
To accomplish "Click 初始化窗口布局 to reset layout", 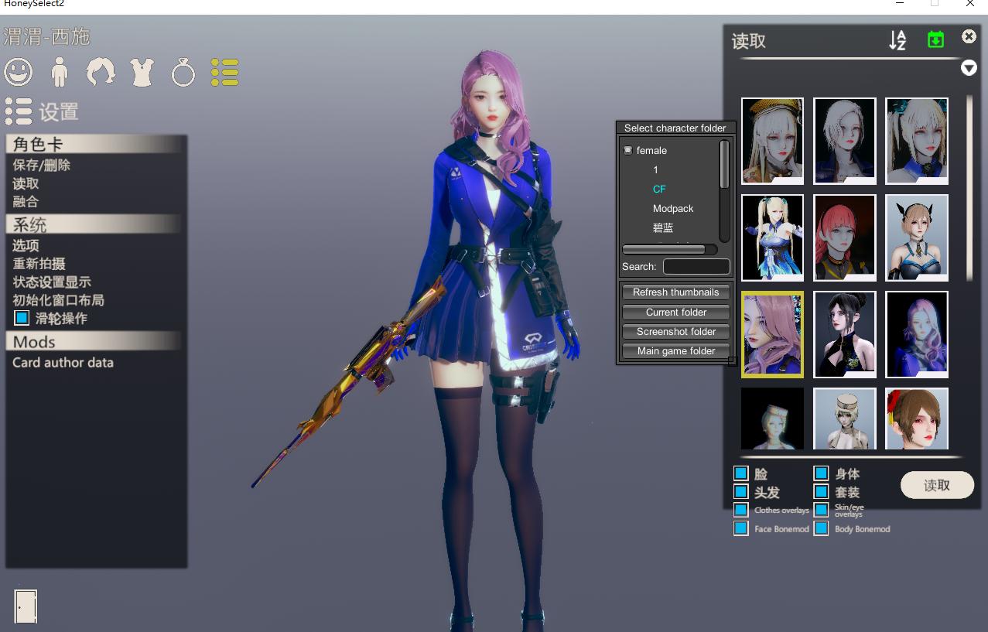I will tap(58, 300).
